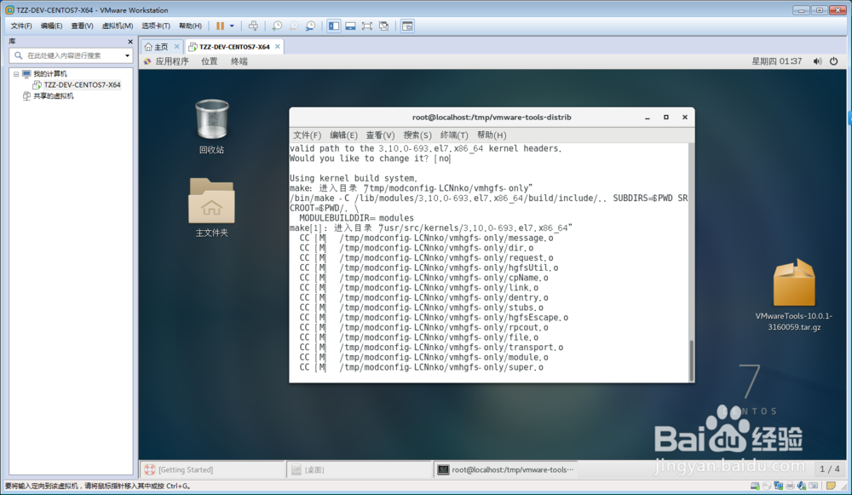The height and width of the screenshot is (495, 852).
Task: Open terminal window's 终端(T) menu
Action: coord(454,135)
